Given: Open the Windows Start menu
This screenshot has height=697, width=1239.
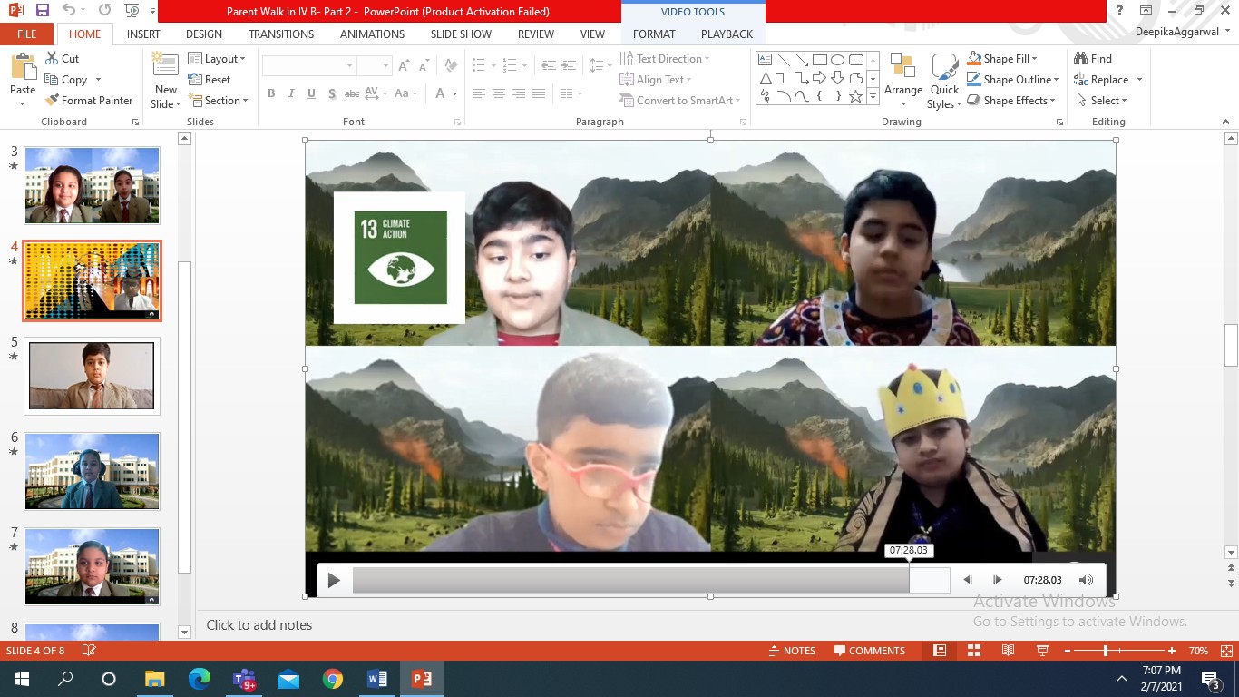Looking at the screenshot, I should click(x=21, y=679).
